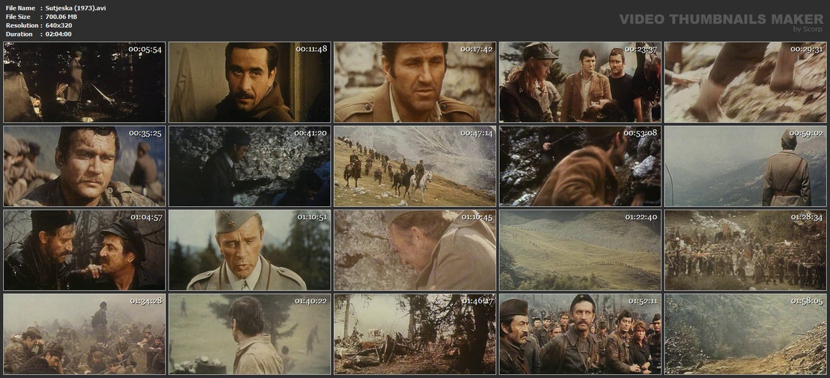The width and height of the screenshot is (830, 378).
Task: Click the thumbnail stamped 00:53:08
Action: (x=580, y=166)
